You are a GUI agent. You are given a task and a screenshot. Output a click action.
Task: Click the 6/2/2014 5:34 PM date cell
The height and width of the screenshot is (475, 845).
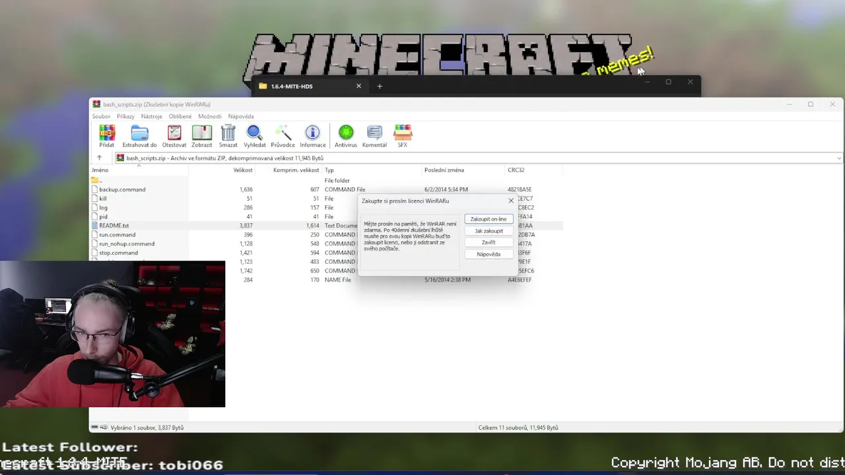point(446,189)
